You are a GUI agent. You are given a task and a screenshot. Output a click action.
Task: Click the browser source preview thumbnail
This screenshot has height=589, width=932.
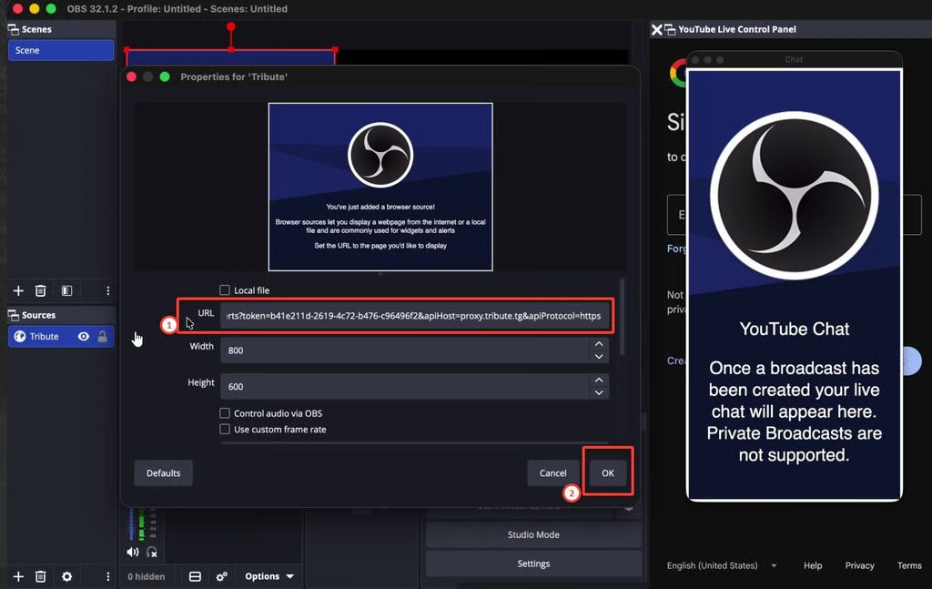tap(380, 187)
